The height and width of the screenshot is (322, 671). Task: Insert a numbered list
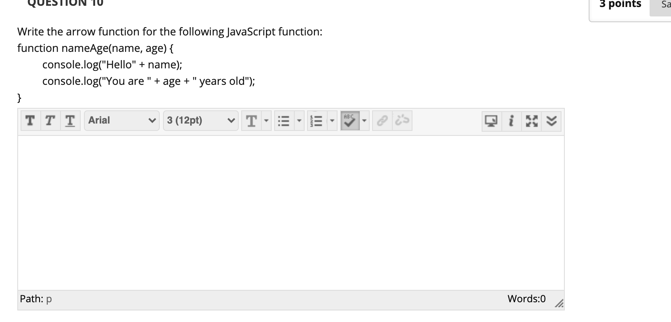tap(316, 121)
